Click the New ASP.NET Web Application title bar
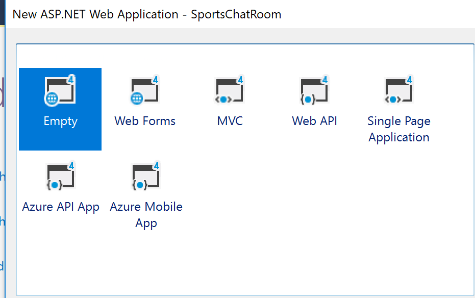 tap(147, 14)
